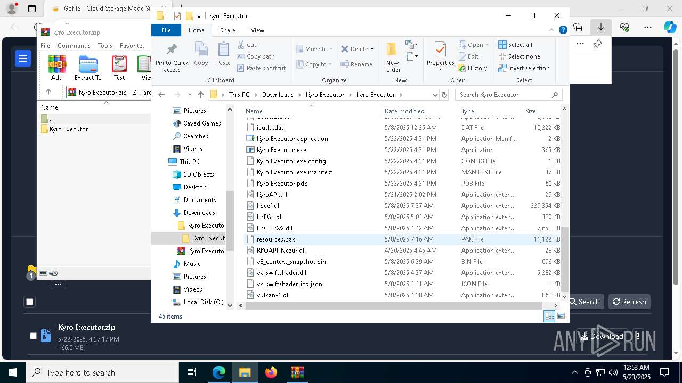This screenshot has width=682, height=383.
Task: Click the Task View taskbar icon
Action: tap(192, 372)
